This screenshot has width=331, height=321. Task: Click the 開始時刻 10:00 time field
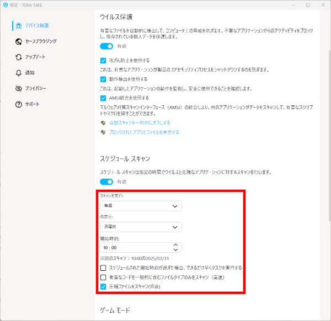[x=141, y=248]
